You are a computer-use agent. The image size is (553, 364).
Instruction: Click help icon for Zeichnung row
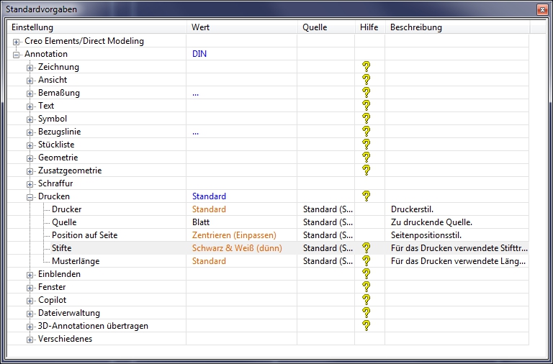[366, 67]
